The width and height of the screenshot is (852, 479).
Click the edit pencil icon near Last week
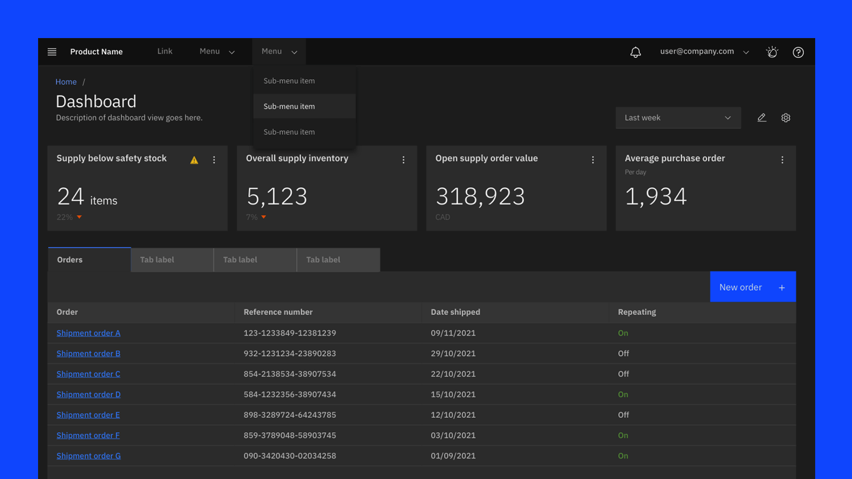coord(762,117)
